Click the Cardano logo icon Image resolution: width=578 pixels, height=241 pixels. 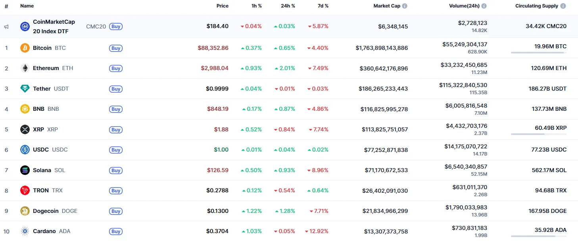[x=25, y=231]
